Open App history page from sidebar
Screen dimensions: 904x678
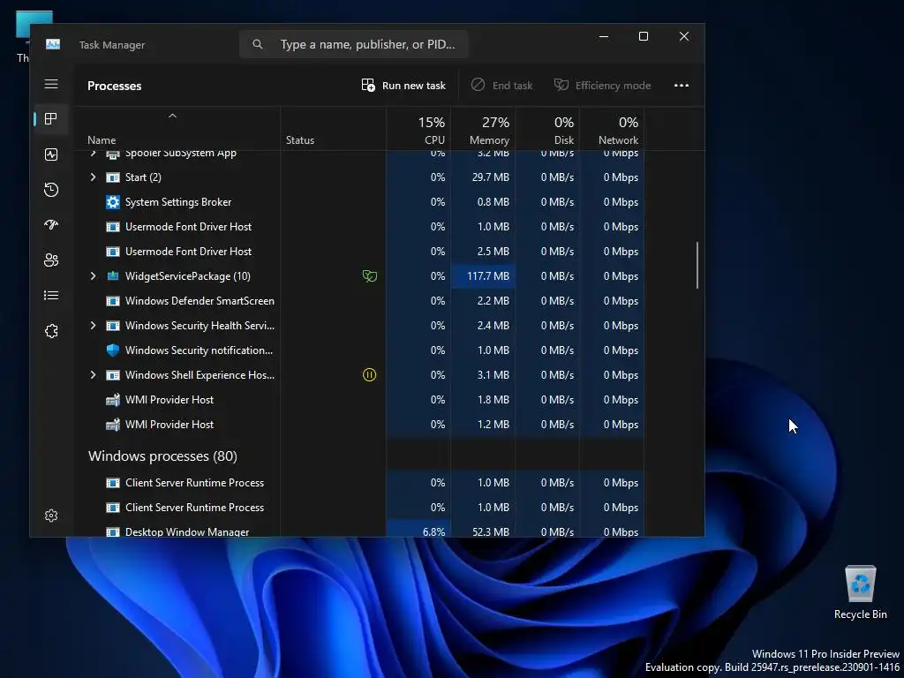tap(51, 190)
